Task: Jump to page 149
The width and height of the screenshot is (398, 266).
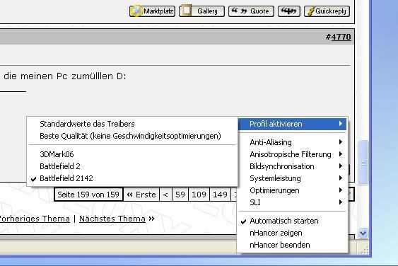Action: point(220,195)
